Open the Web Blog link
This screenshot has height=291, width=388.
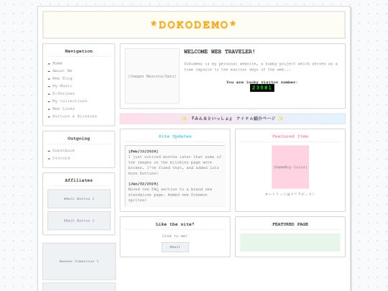pos(62,78)
